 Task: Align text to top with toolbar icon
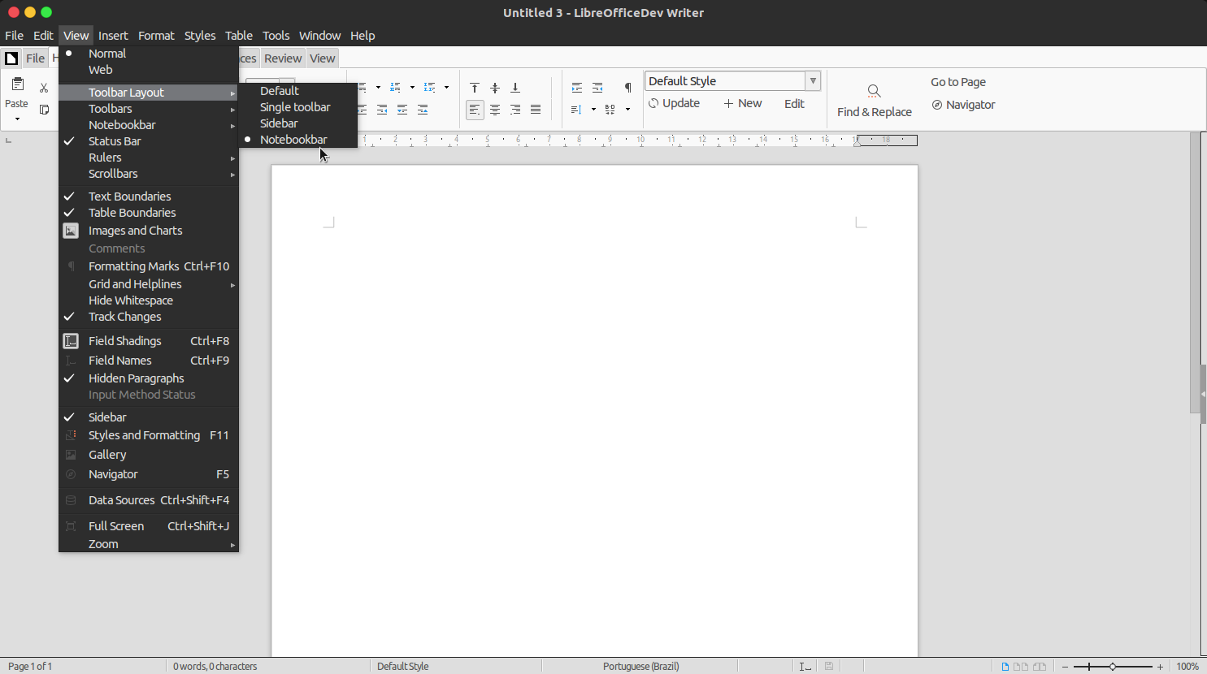coord(475,88)
